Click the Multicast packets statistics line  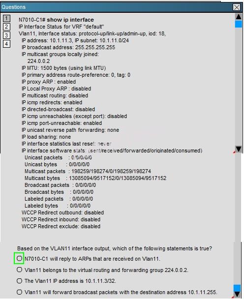(x=88, y=171)
